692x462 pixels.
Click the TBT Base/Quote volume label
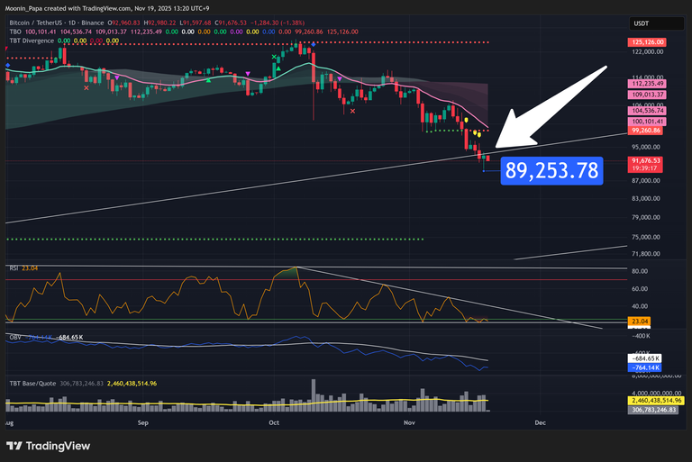(x=34, y=383)
